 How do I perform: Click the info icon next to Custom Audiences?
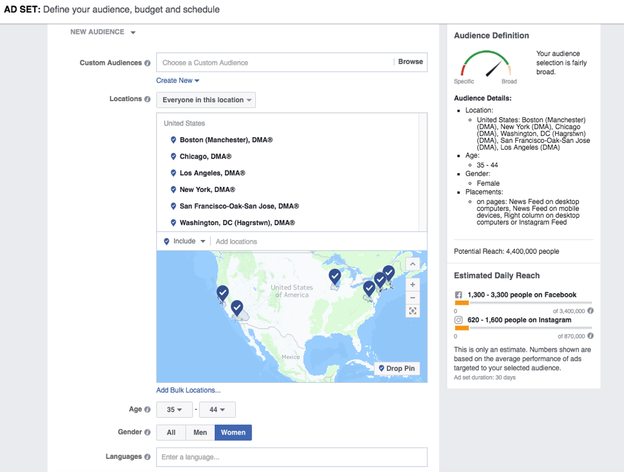pyautogui.click(x=149, y=62)
